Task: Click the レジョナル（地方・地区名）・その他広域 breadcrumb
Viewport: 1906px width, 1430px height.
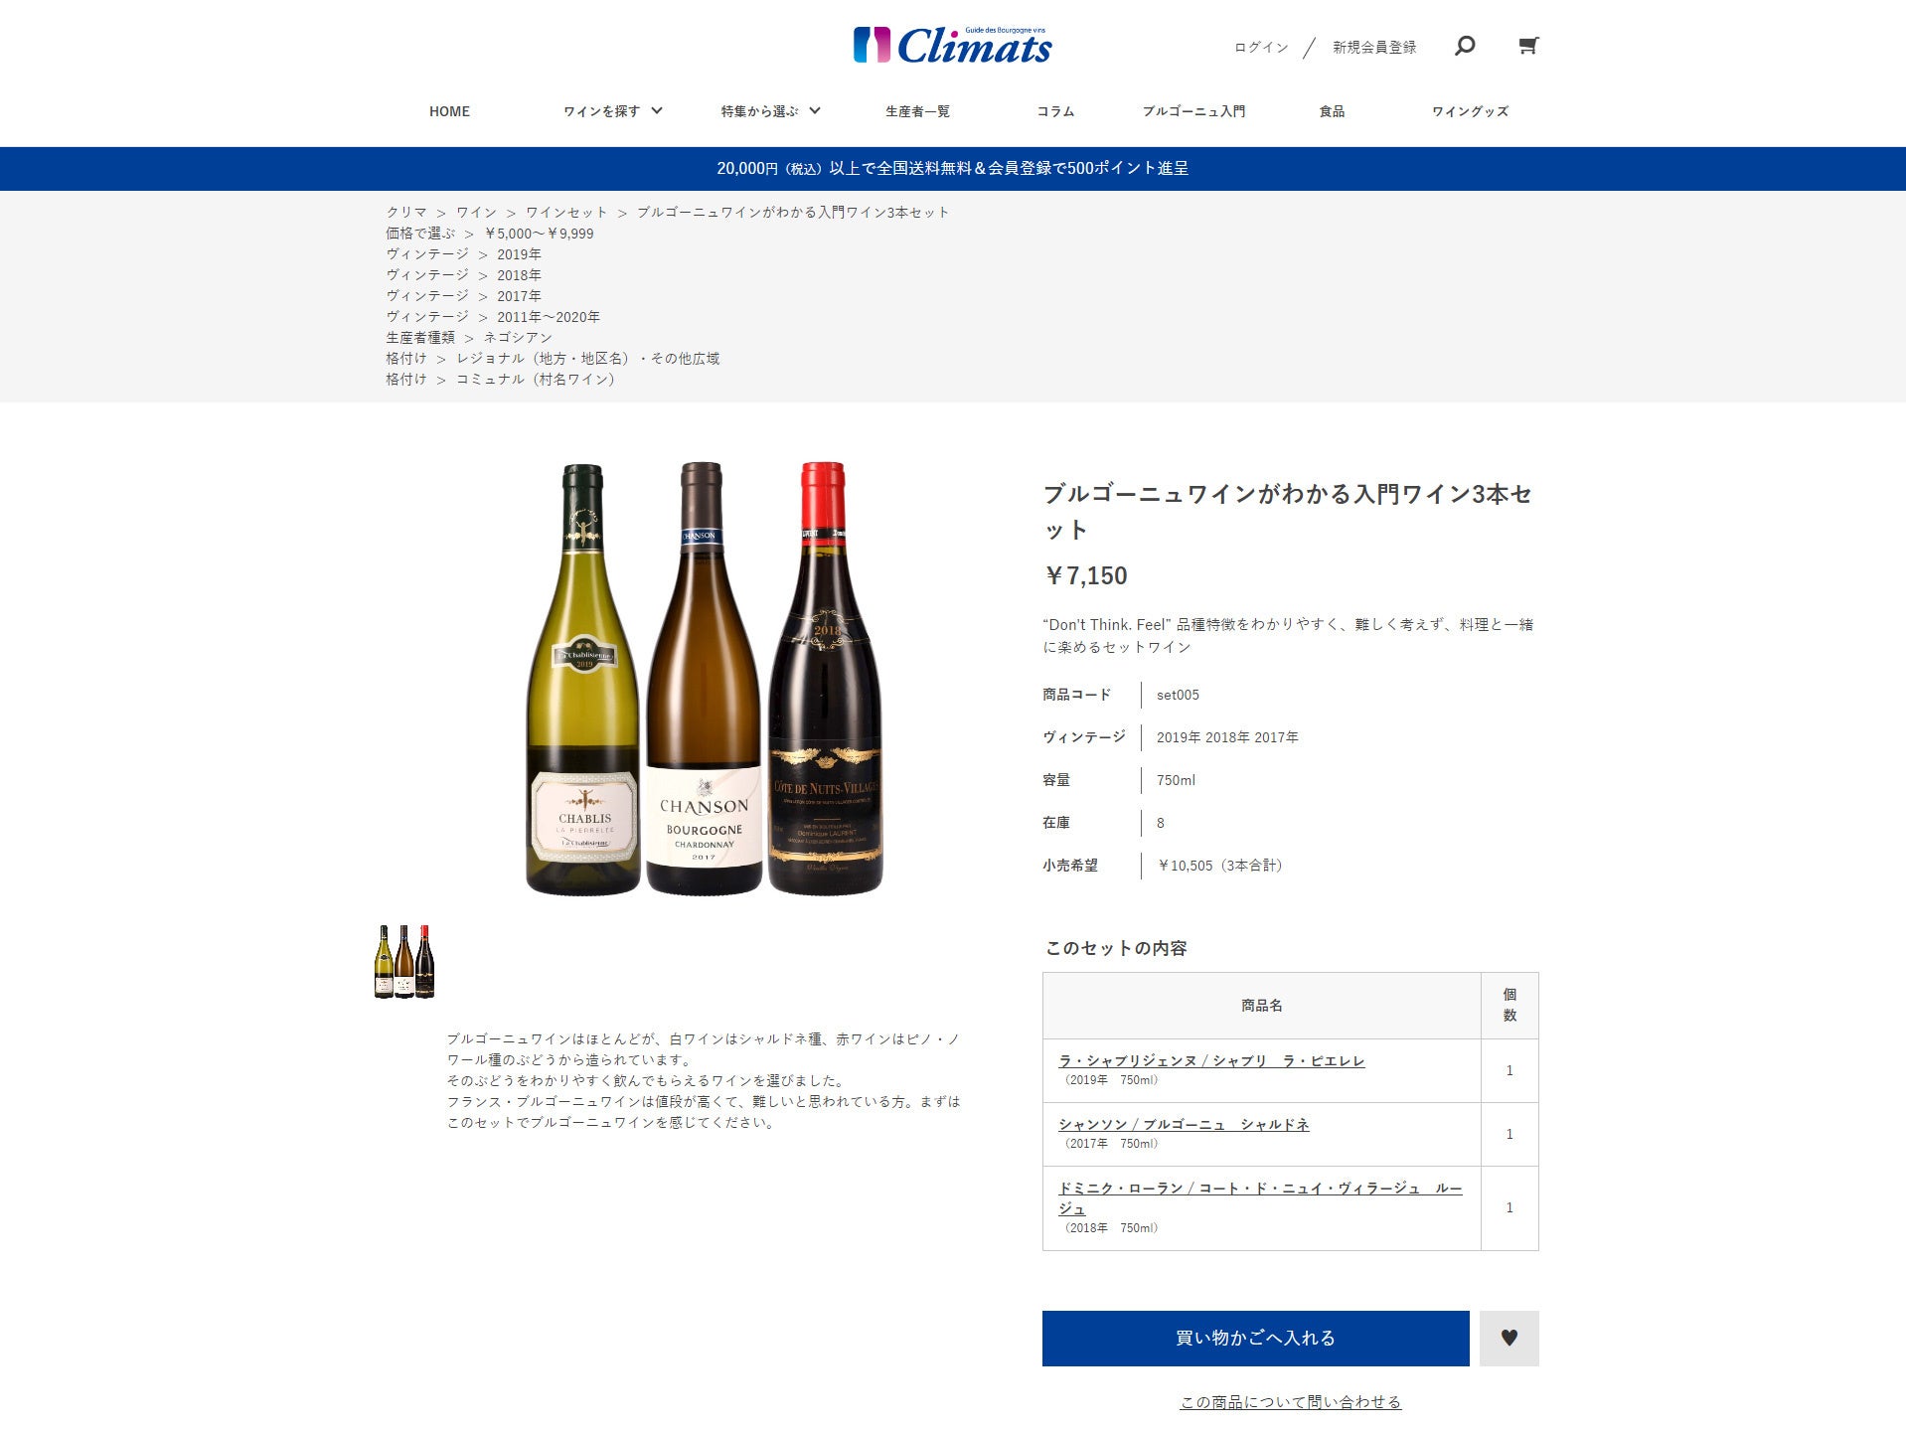Action: (588, 358)
